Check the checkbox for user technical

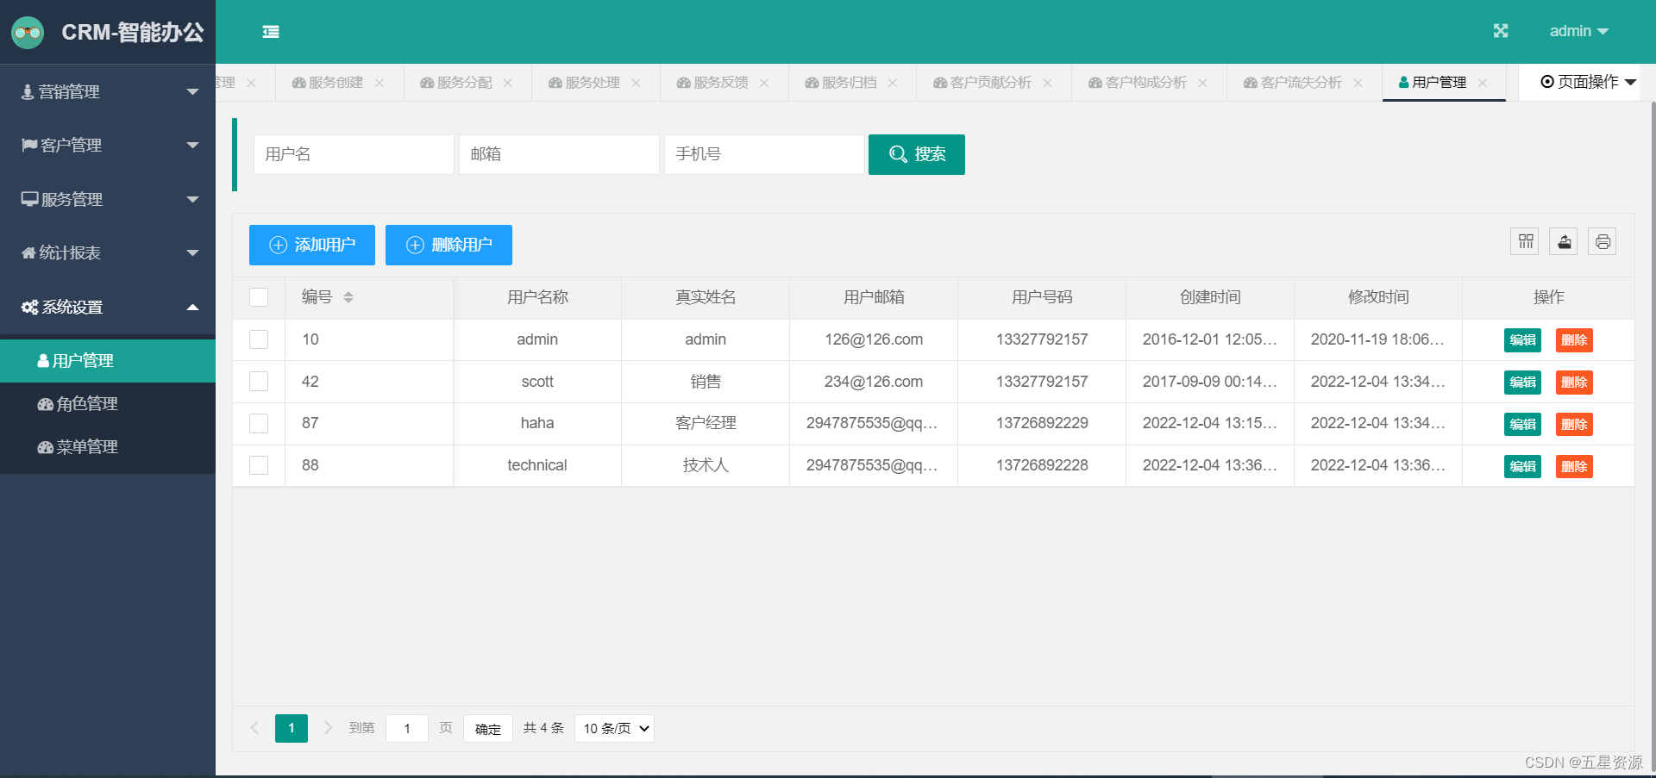[x=258, y=465]
